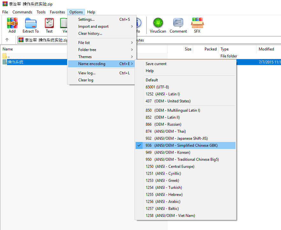This screenshot has width=281, height=230.
Task: Click the archive path address field
Action: click(42, 40)
